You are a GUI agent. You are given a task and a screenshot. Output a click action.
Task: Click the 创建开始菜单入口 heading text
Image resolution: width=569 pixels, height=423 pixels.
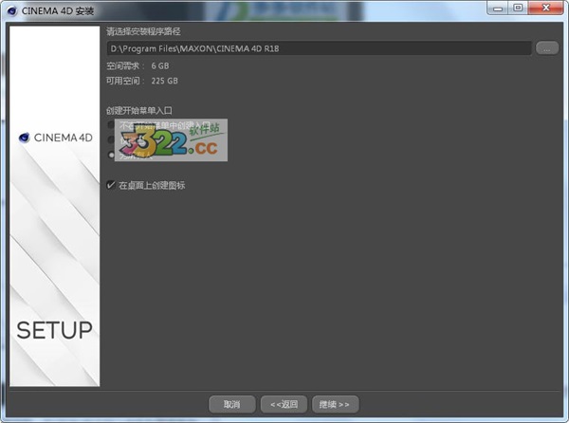(x=139, y=111)
